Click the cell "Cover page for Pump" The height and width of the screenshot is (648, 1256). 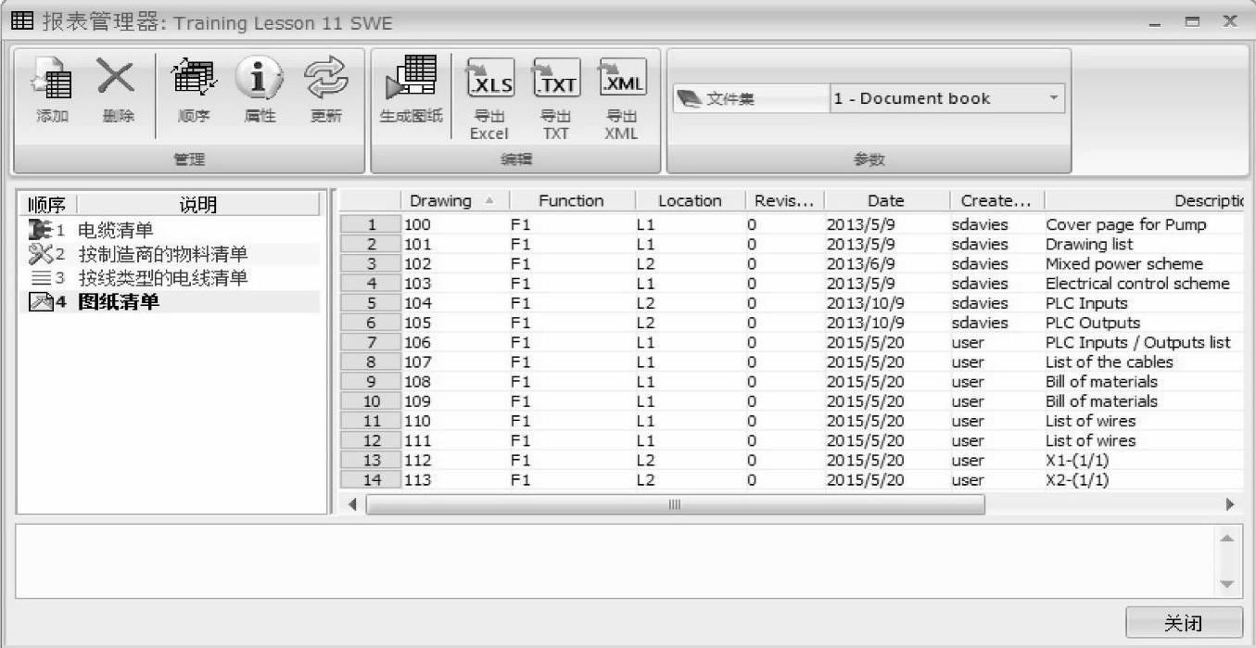[x=1126, y=224]
